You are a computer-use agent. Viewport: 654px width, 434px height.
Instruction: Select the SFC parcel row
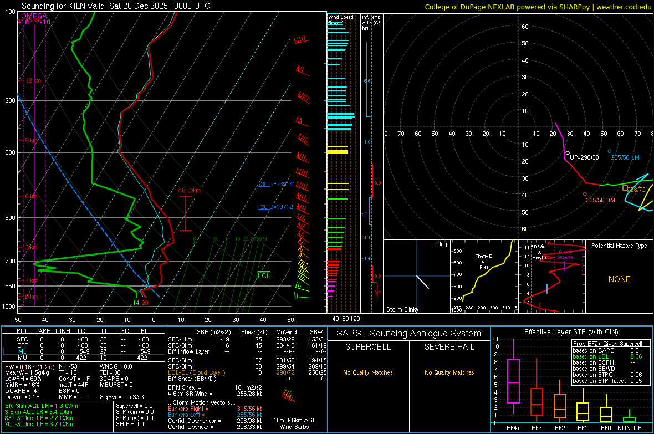click(x=83, y=339)
